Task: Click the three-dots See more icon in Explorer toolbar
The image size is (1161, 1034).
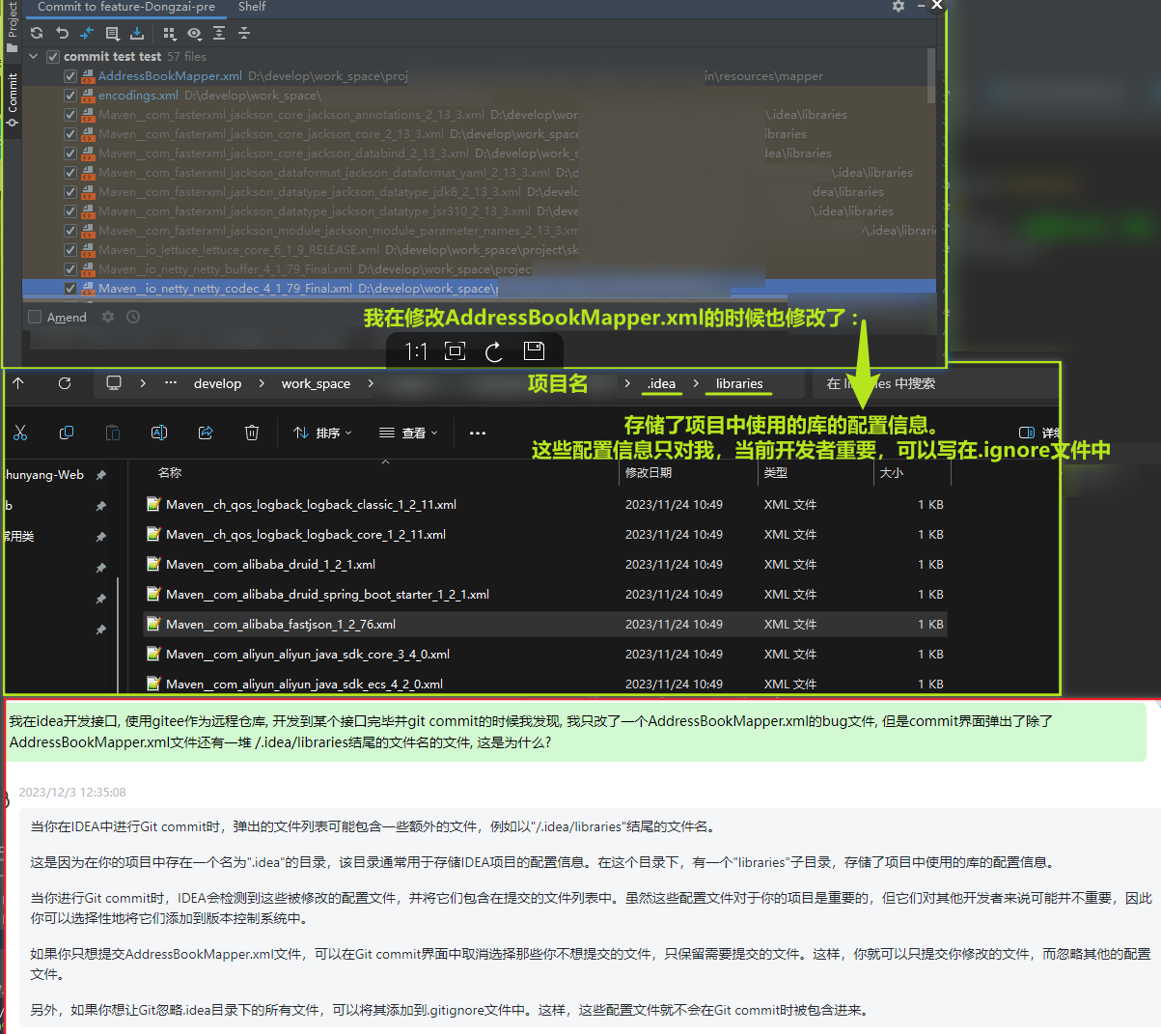Action: click(x=477, y=433)
